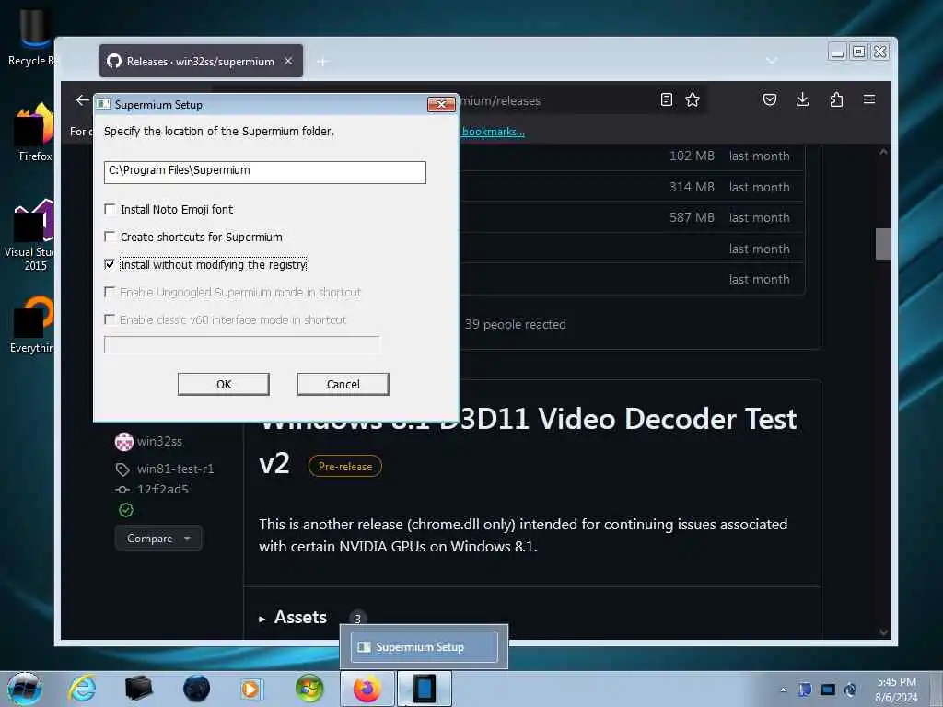Screen dimensions: 943x707
Task: Toggle Firefox reader view icon
Action: point(667,99)
